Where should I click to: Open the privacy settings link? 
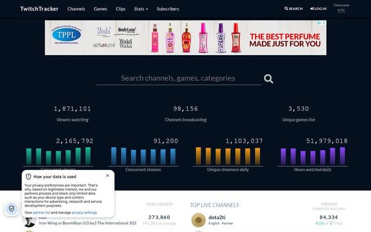84,212
